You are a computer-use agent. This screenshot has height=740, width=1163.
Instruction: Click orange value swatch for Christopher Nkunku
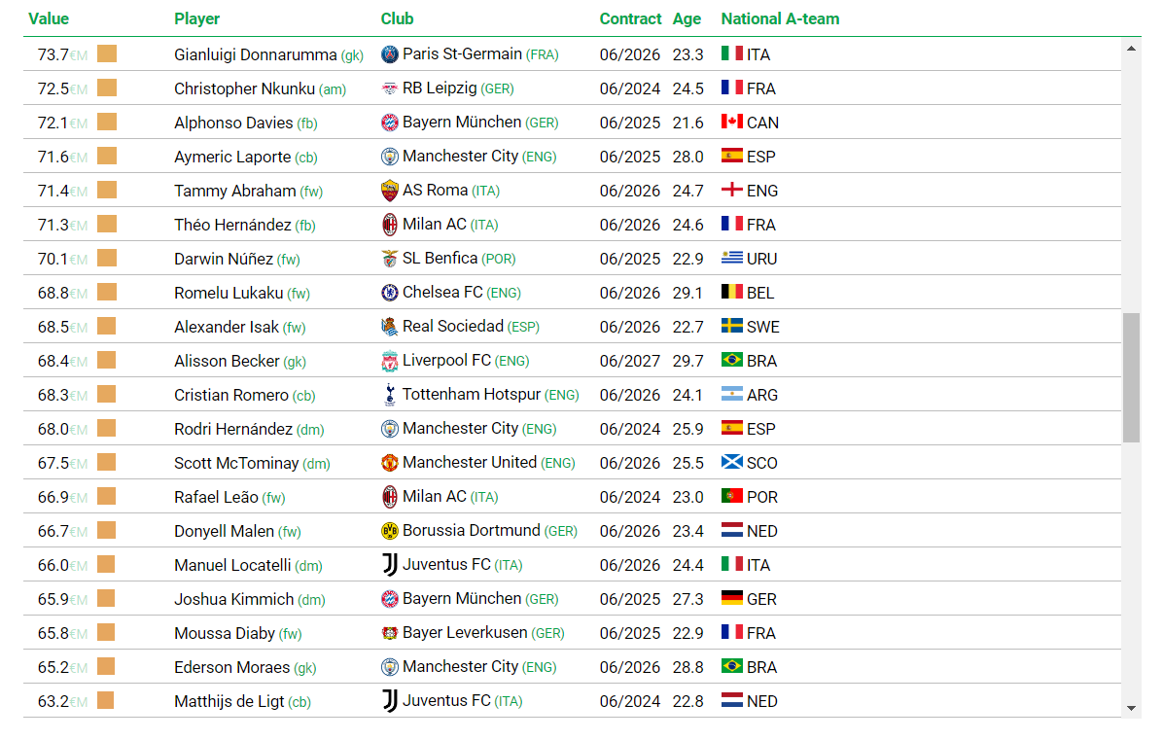(x=107, y=88)
